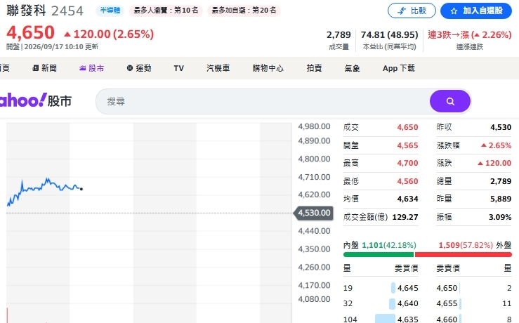Click the stock code 2454
Viewport: 519px width, 323px height.
click(x=67, y=11)
